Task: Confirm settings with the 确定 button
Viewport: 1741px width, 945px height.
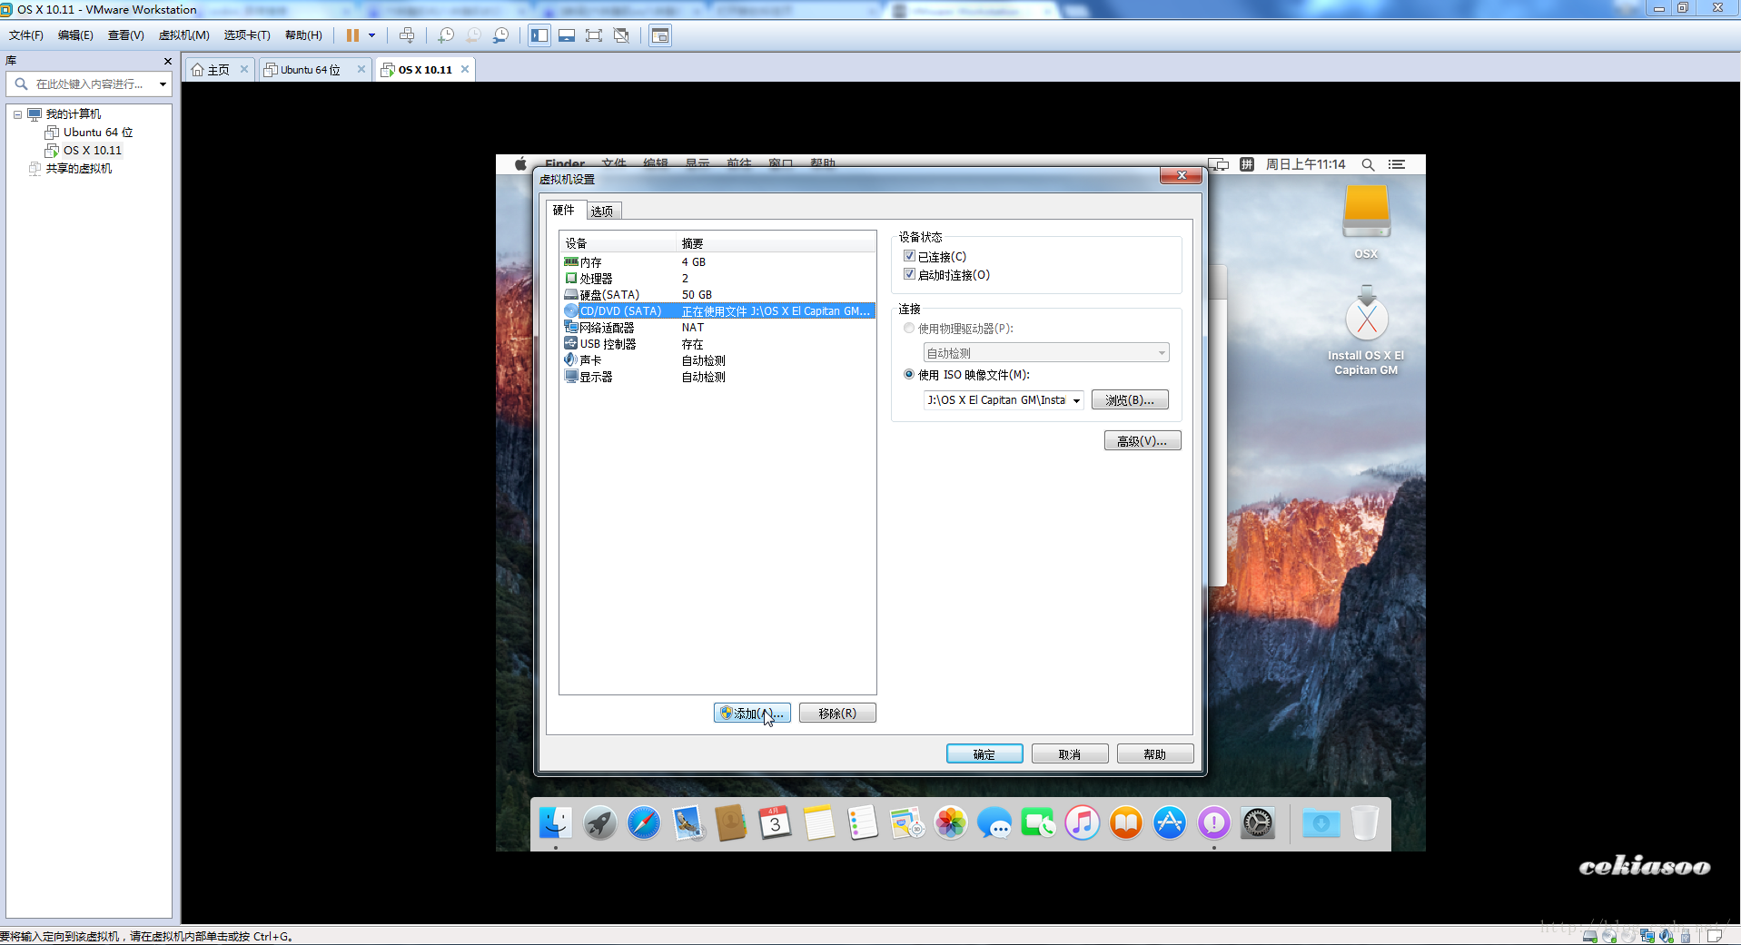Action: pyautogui.click(x=984, y=754)
